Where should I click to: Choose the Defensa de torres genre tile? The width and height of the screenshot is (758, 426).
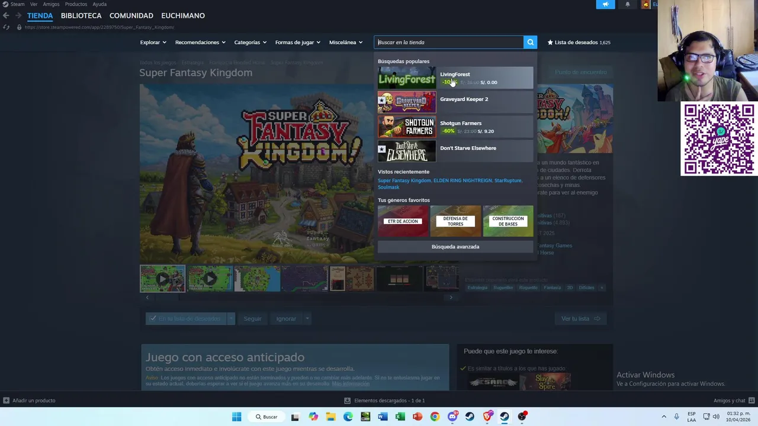pyautogui.click(x=455, y=221)
